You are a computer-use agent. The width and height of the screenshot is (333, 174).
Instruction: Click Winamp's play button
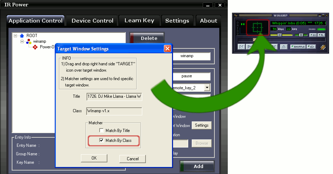pos(249,47)
